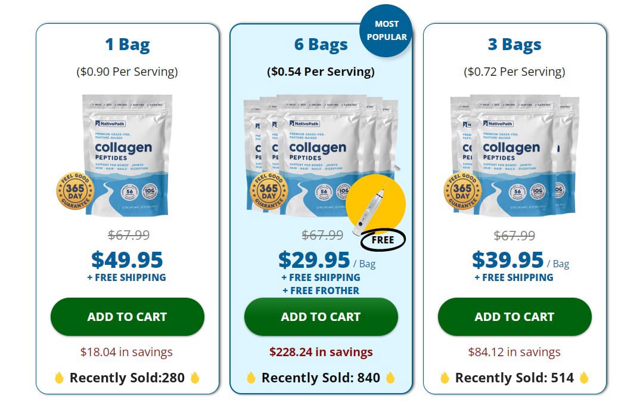
Task: Add the 1 Bag option to cart
Action: [x=127, y=317]
